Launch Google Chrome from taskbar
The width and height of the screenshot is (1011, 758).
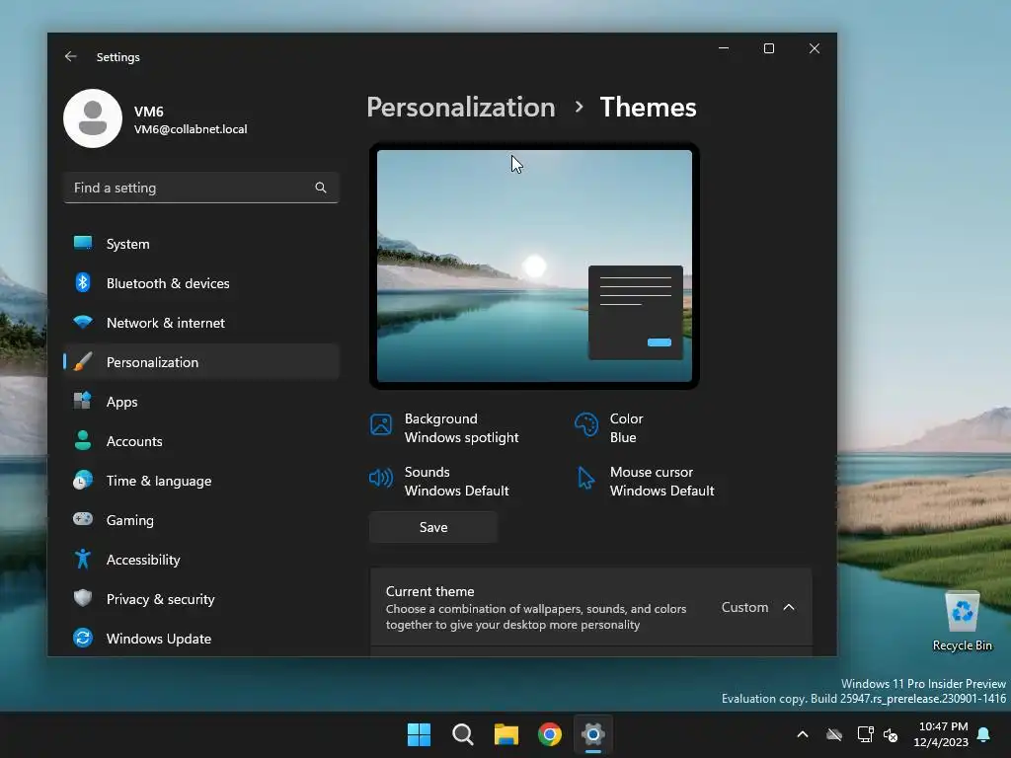550,734
